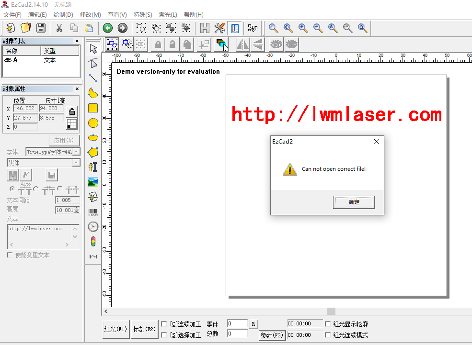The height and width of the screenshot is (345, 472).
Task: Open the 绘制(D) menu
Action: 63,15
